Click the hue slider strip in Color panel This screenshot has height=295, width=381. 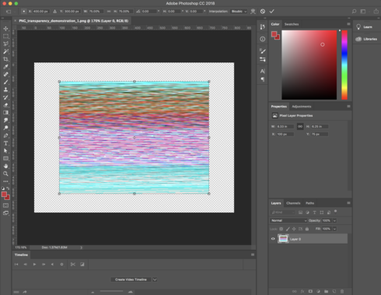point(344,65)
